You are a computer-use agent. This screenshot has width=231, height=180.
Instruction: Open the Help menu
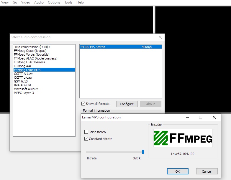pos(80,2)
